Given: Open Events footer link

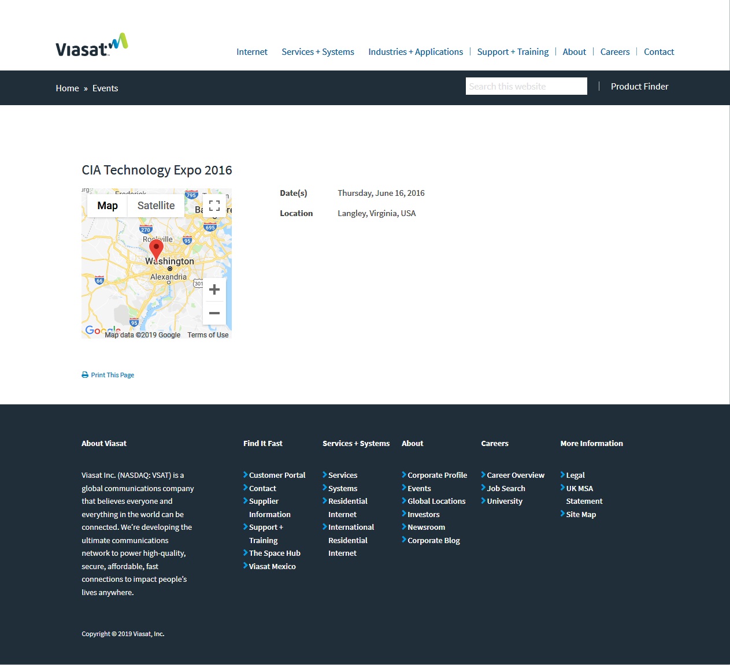Looking at the screenshot, I should pyautogui.click(x=419, y=489).
